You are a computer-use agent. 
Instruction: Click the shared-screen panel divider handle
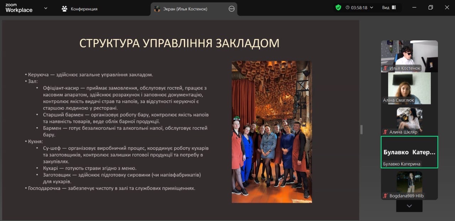(361, 129)
